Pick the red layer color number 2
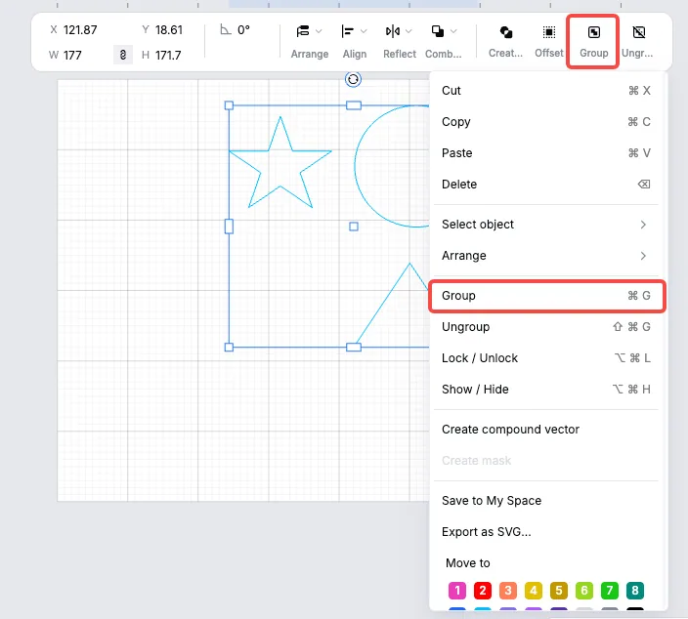Image resolution: width=688 pixels, height=619 pixels. pyautogui.click(x=482, y=591)
